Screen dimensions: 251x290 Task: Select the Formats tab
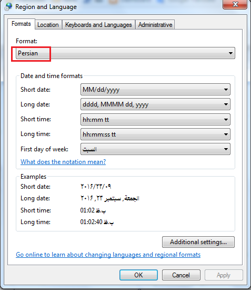(x=21, y=24)
